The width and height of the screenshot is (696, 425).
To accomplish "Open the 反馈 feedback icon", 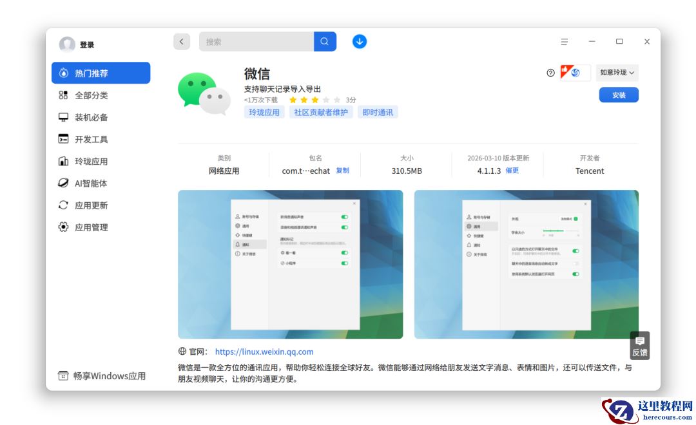I will click(639, 345).
